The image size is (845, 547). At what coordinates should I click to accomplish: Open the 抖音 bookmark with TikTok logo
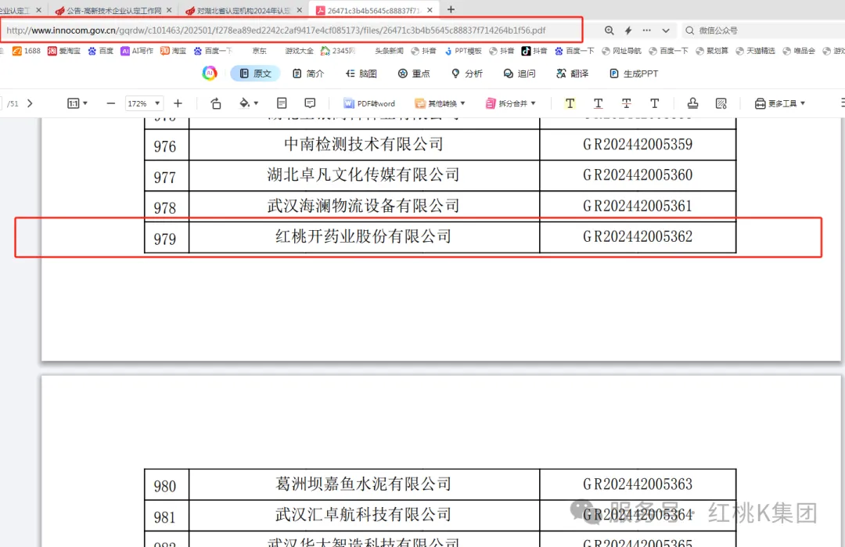[534, 51]
